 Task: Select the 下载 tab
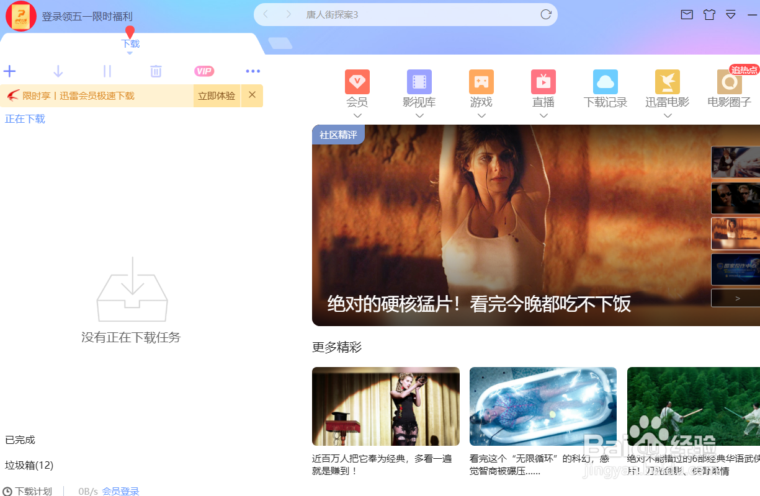(130, 43)
